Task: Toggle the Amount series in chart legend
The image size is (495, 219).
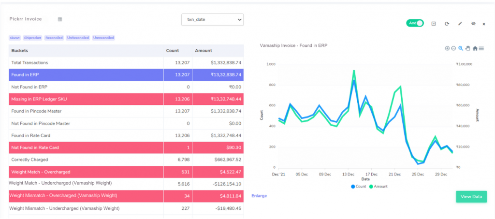Action: pyautogui.click(x=378, y=187)
